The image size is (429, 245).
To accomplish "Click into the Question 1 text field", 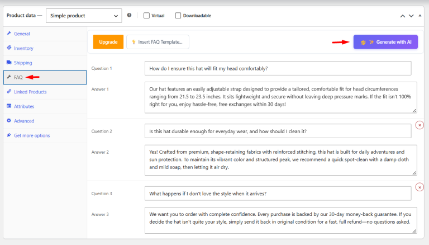I will coord(278,68).
